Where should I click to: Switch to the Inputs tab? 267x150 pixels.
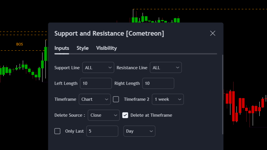point(62,48)
